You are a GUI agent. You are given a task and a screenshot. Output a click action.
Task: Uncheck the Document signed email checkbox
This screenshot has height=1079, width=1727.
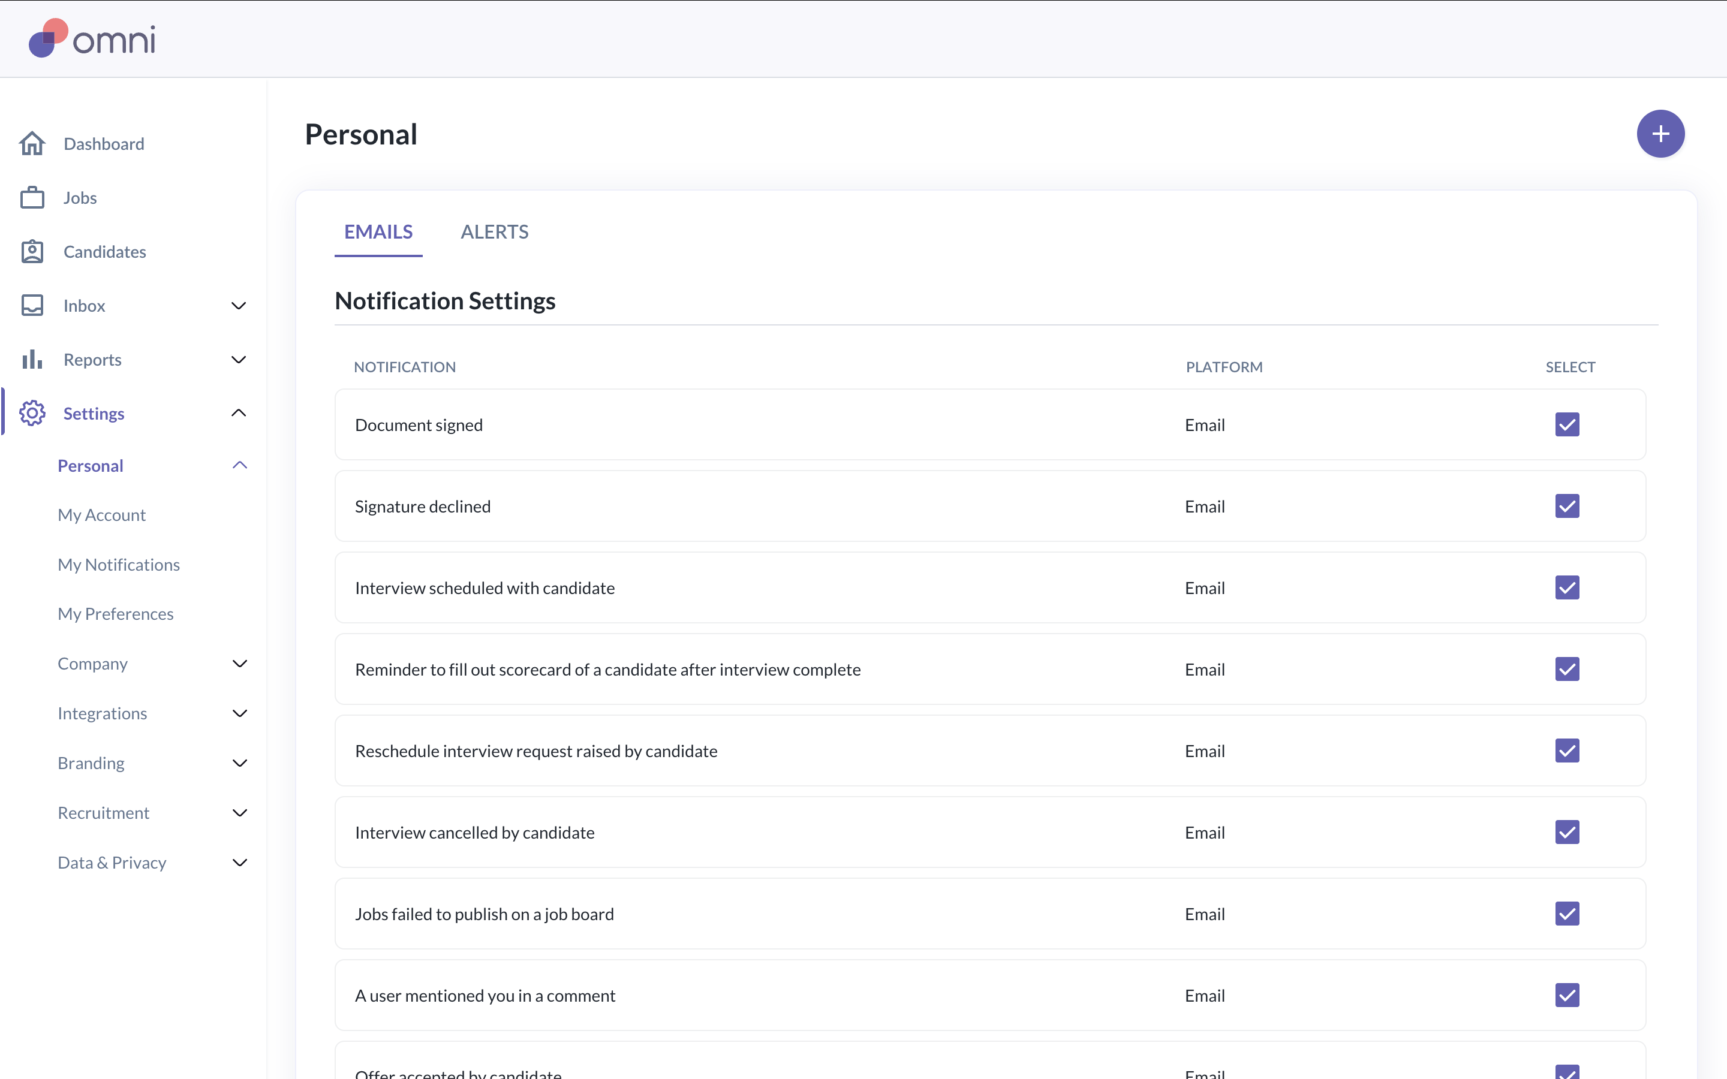(x=1566, y=424)
